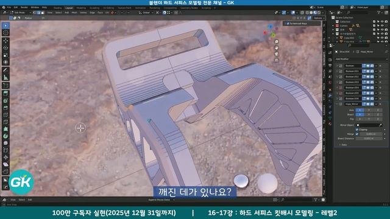Toggle viewport display of first Boolean modifier
The image size is (390, 219).
point(368,66)
